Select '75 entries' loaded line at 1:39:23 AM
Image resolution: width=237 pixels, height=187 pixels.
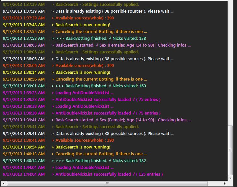82,100
